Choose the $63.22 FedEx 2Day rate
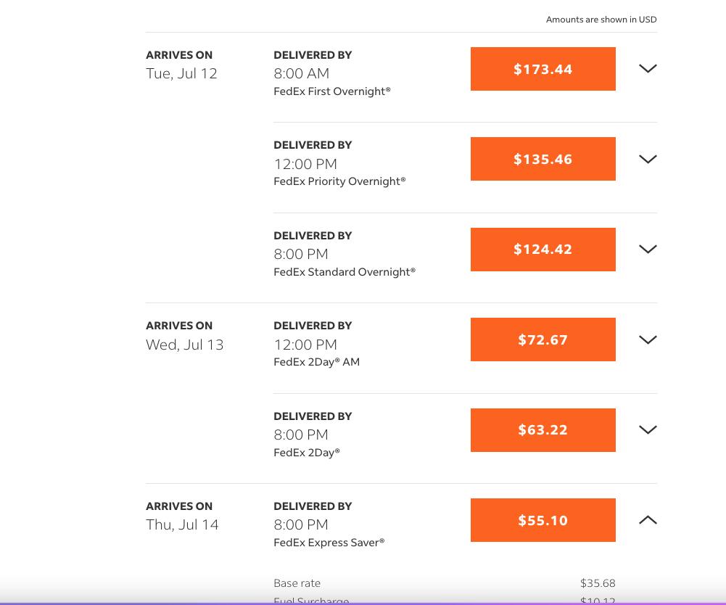726x605 pixels. point(543,429)
